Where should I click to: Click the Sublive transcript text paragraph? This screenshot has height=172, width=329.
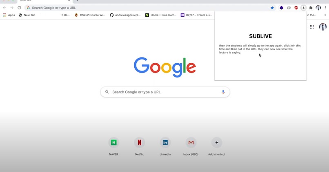pos(260,49)
